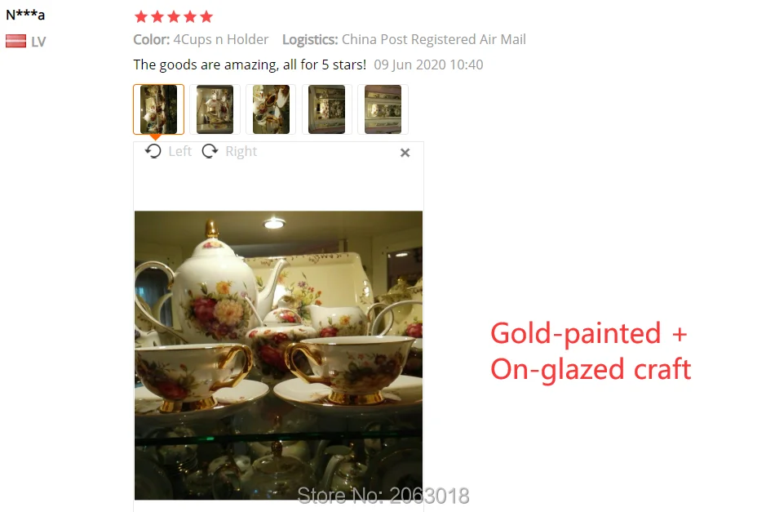Click the rotate Left arrow icon
The height and width of the screenshot is (512, 766).
[153, 151]
